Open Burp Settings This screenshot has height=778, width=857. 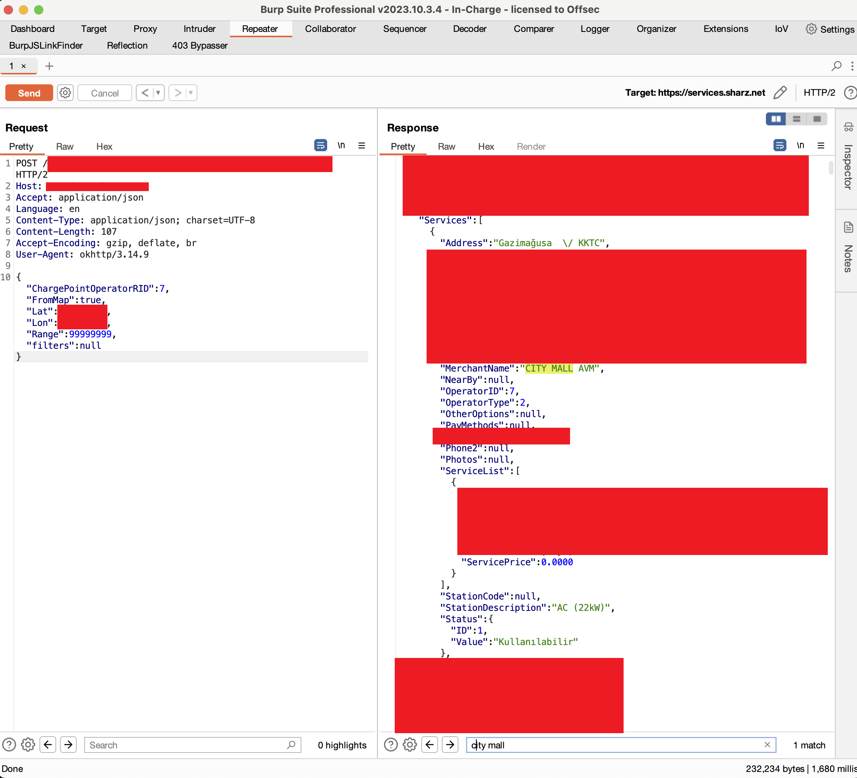click(x=830, y=29)
